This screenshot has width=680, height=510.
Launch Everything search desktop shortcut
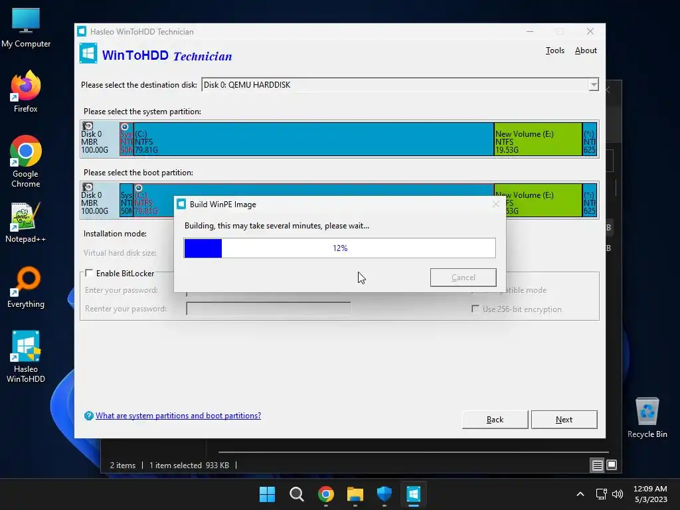point(26,287)
